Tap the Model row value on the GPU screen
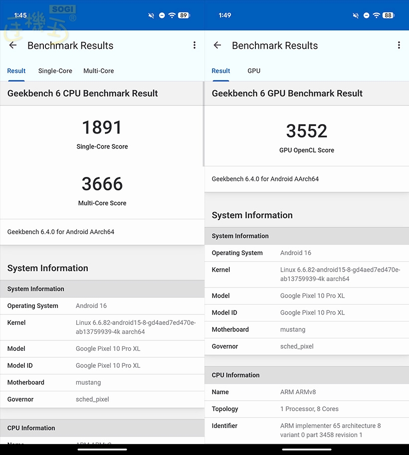 pos(313,296)
